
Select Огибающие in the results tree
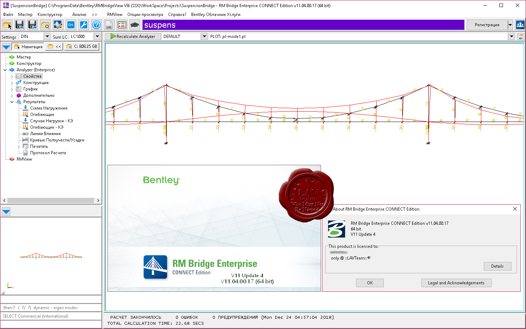[x=42, y=115]
